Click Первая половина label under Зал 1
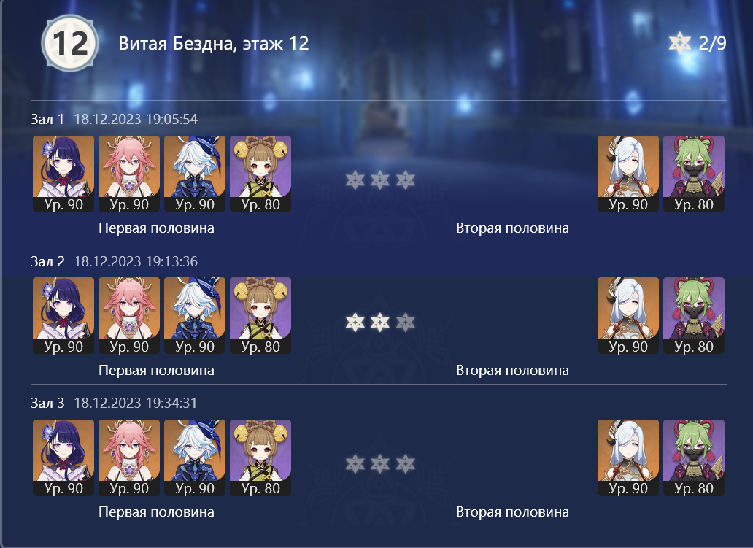This screenshot has height=548, width=753. [x=156, y=228]
